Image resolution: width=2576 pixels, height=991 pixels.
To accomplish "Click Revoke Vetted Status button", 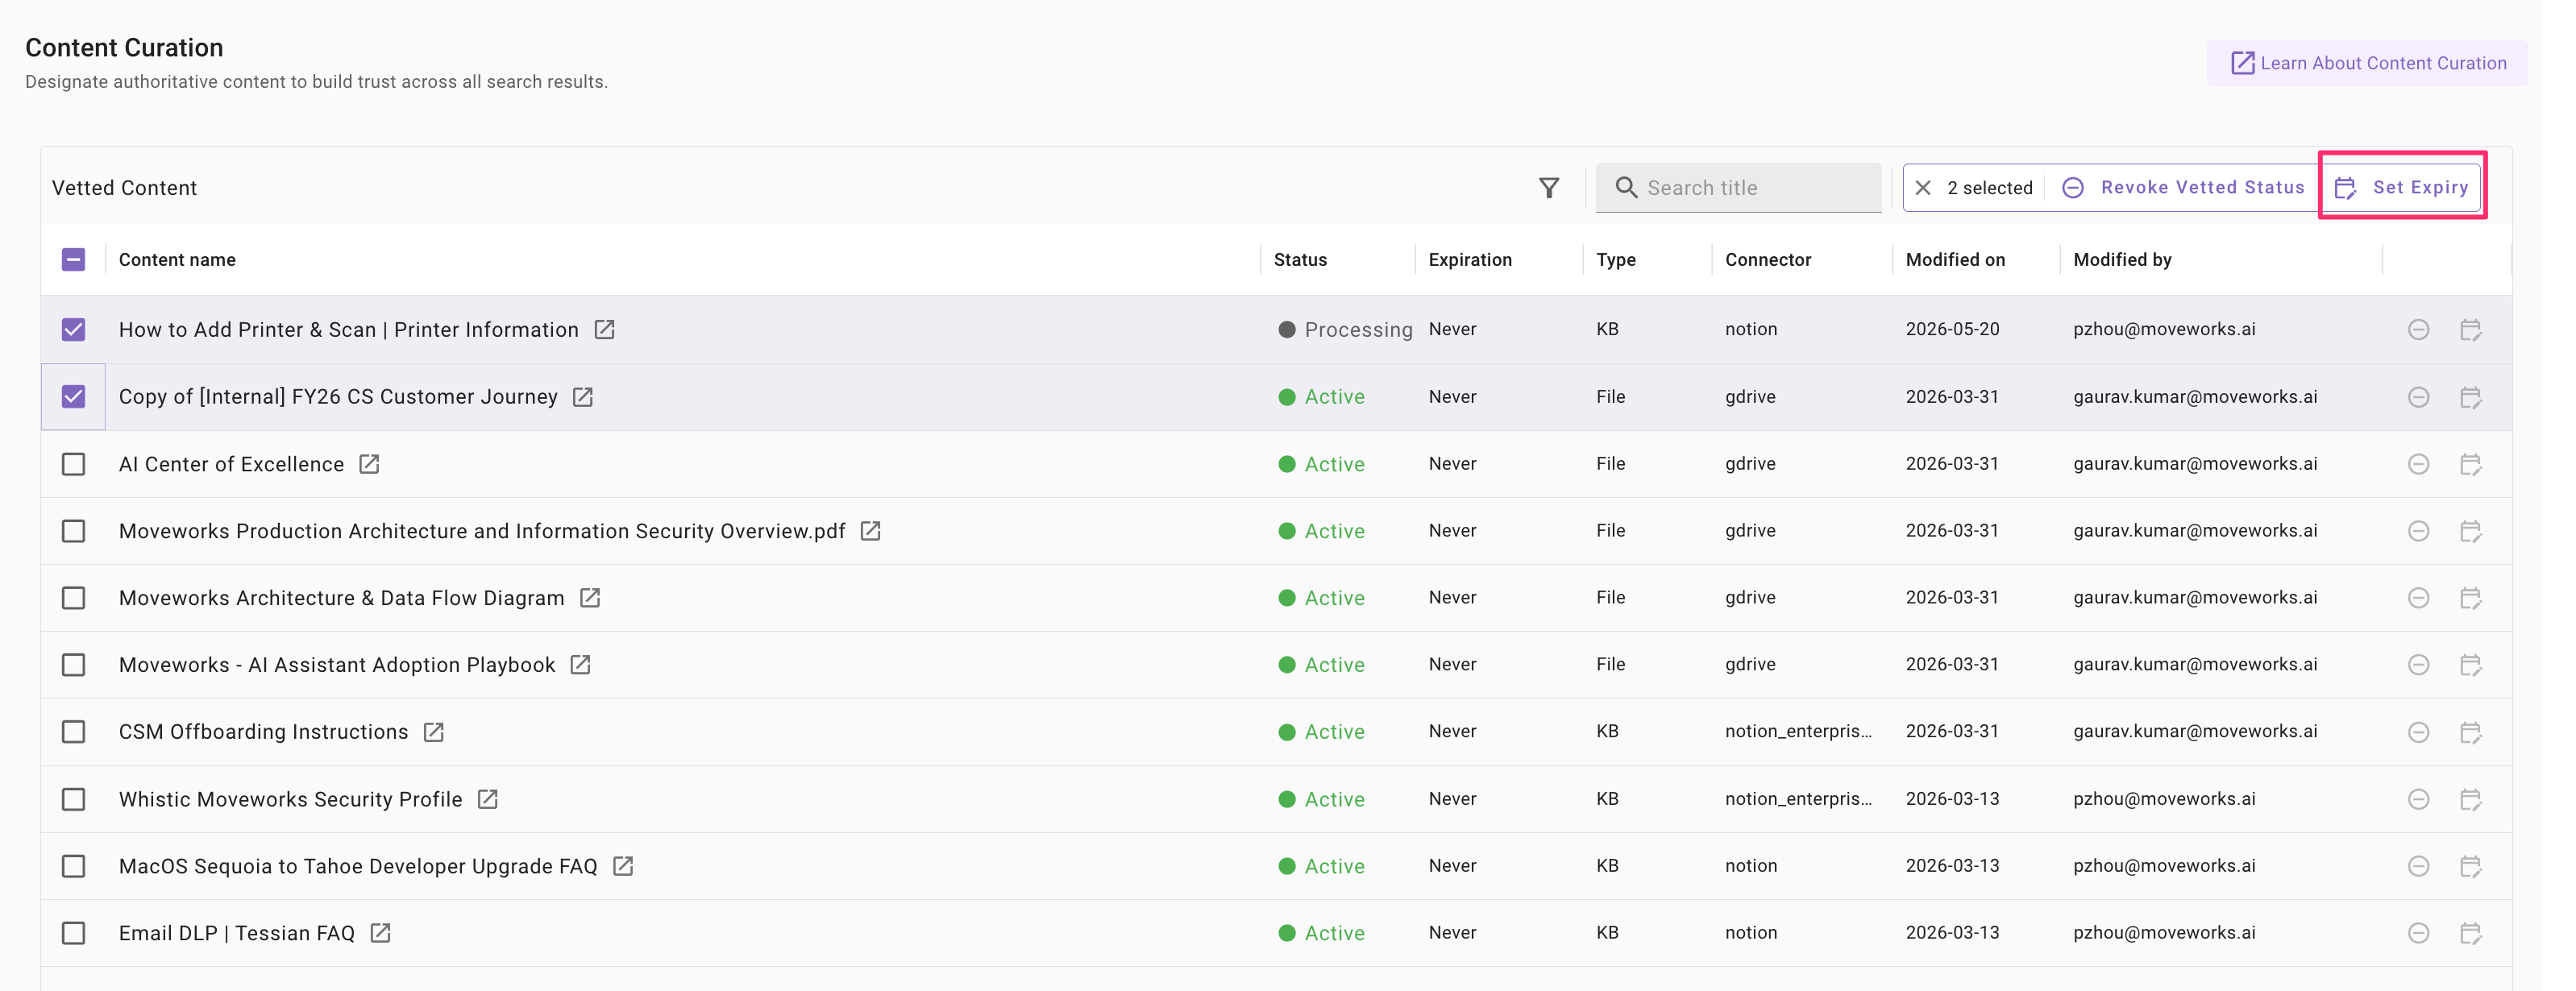I will (2183, 187).
